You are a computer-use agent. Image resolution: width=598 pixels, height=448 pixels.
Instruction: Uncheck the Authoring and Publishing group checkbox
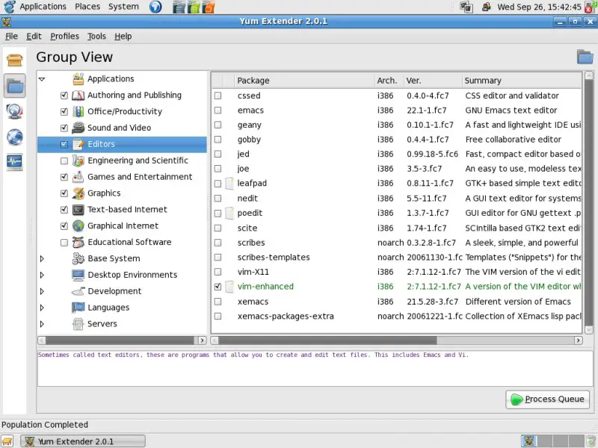point(64,96)
